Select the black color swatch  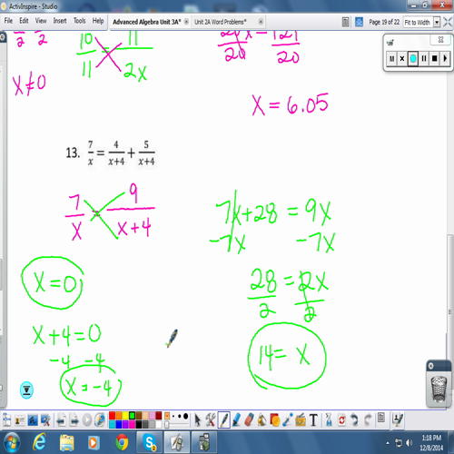(139, 425)
